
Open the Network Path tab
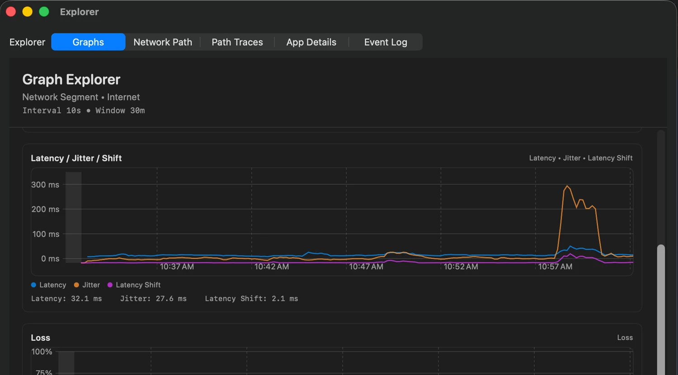[163, 42]
